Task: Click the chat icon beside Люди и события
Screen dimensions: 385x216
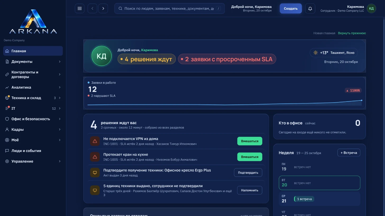Action: tap(7, 151)
